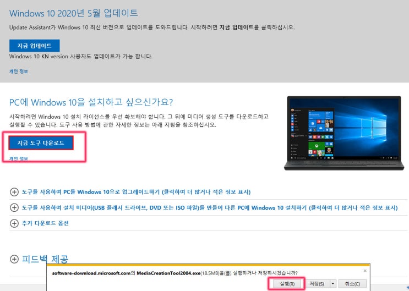Click the 지금 업데이트 button
Viewport: 409px width, 291px height.
pos(35,46)
